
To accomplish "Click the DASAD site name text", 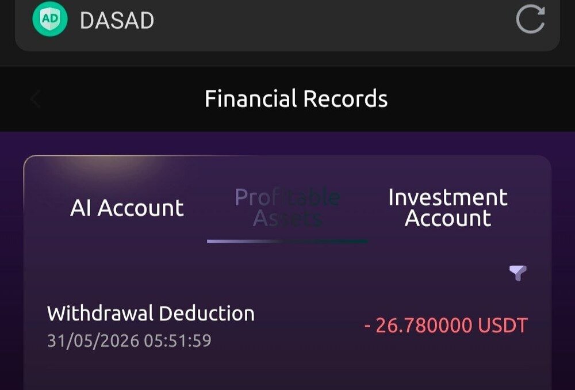I will 117,20.
